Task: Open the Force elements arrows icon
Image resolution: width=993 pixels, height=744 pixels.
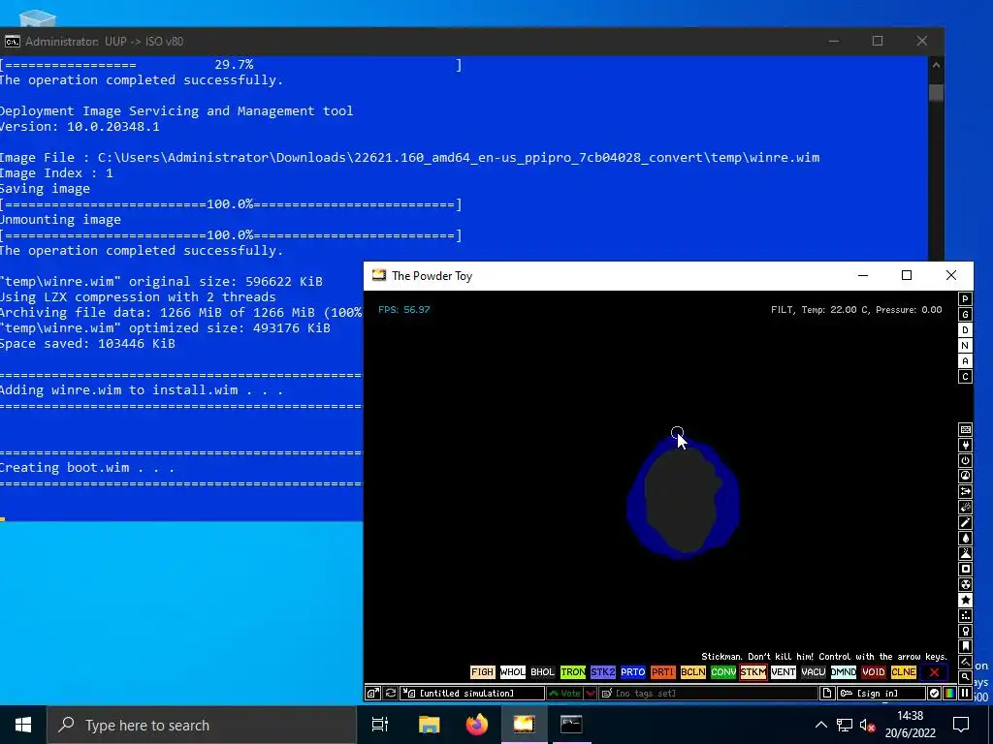Action: 965,491
